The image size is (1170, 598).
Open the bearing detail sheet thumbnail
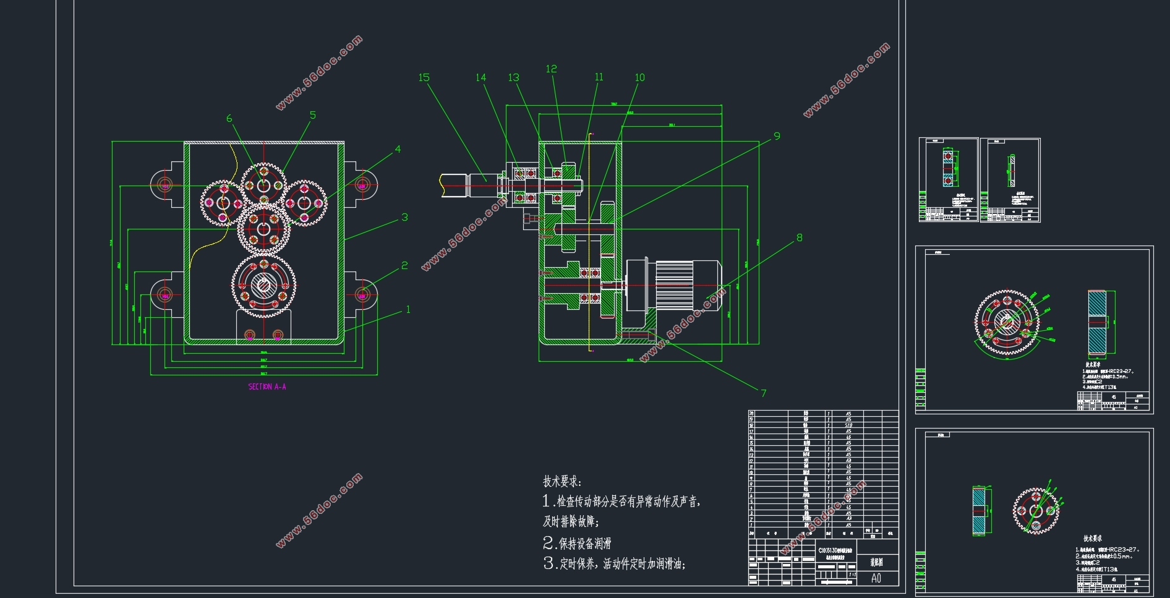pos(948,179)
